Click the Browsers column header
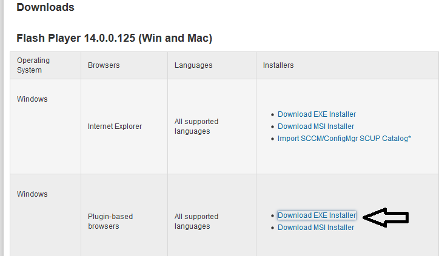 tap(104, 65)
